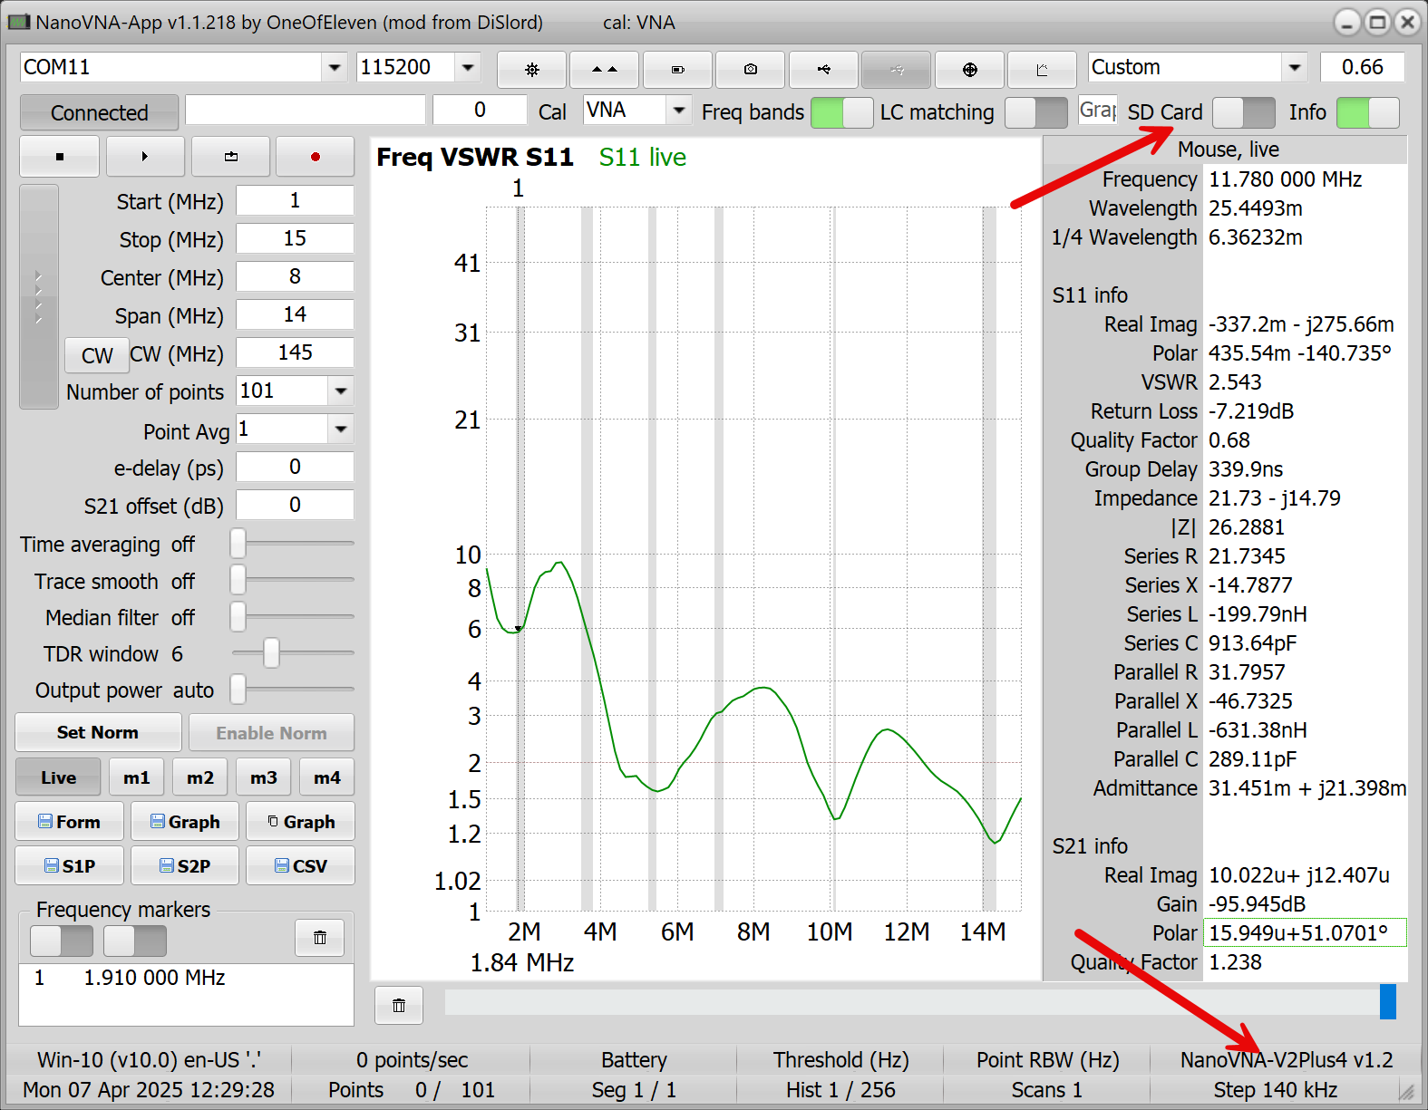Click the double up-arrow toolbar button
The image size is (1428, 1110).
click(x=605, y=69)
